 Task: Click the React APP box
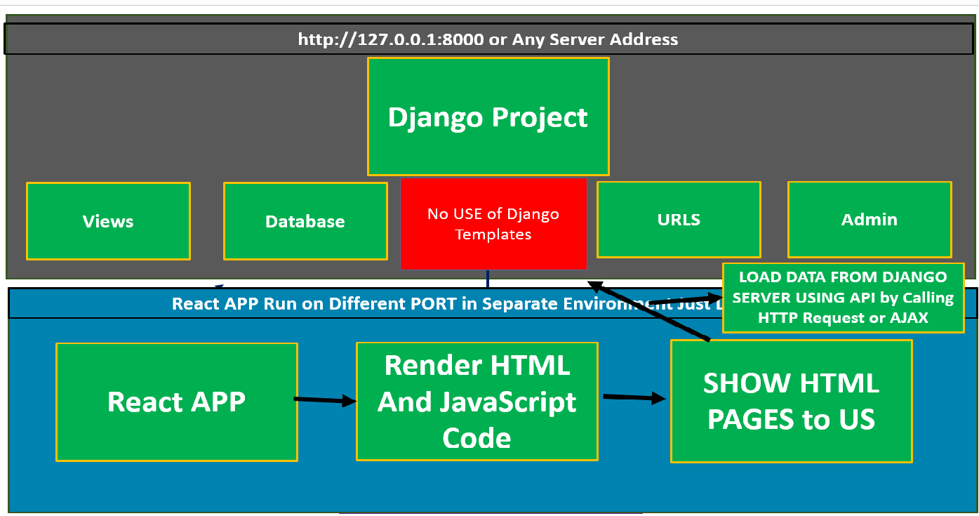tap(176, 401)
